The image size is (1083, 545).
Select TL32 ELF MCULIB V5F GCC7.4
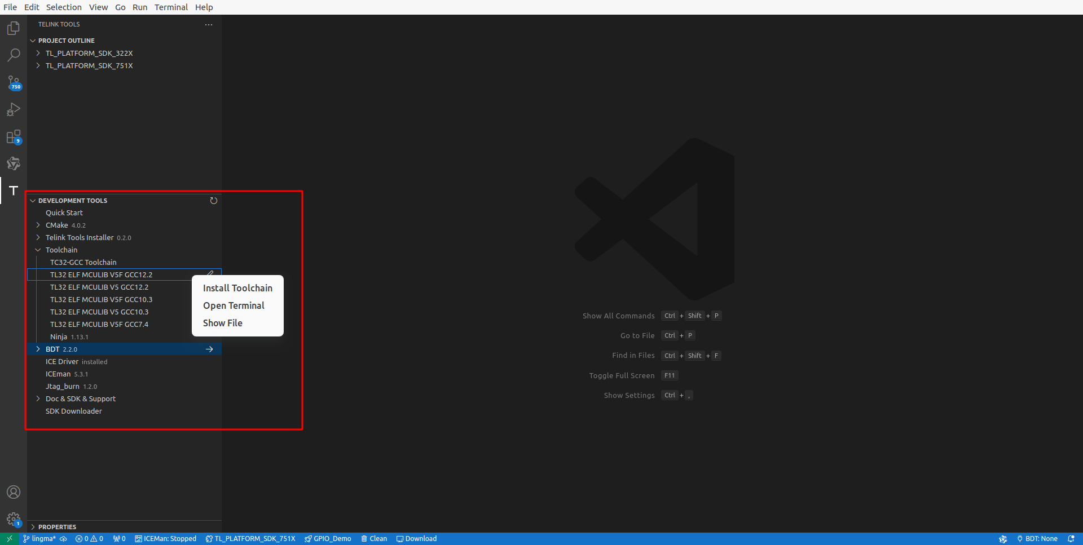(99, 324)
